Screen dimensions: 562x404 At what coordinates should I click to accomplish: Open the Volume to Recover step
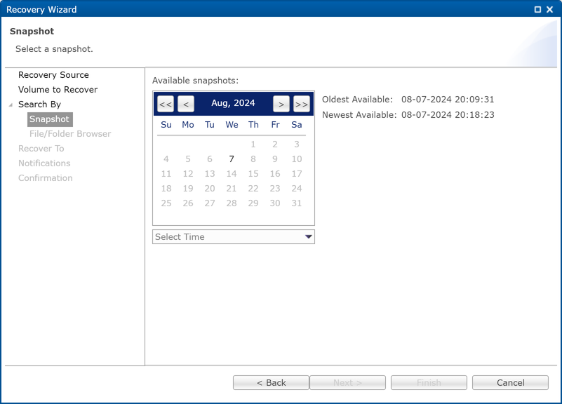pos(58,90)
